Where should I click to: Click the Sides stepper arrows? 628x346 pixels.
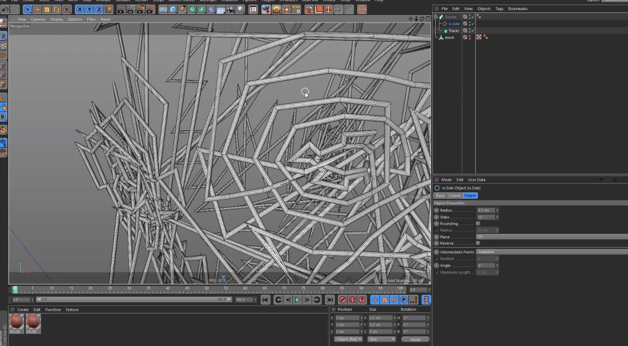click(497, 217)
